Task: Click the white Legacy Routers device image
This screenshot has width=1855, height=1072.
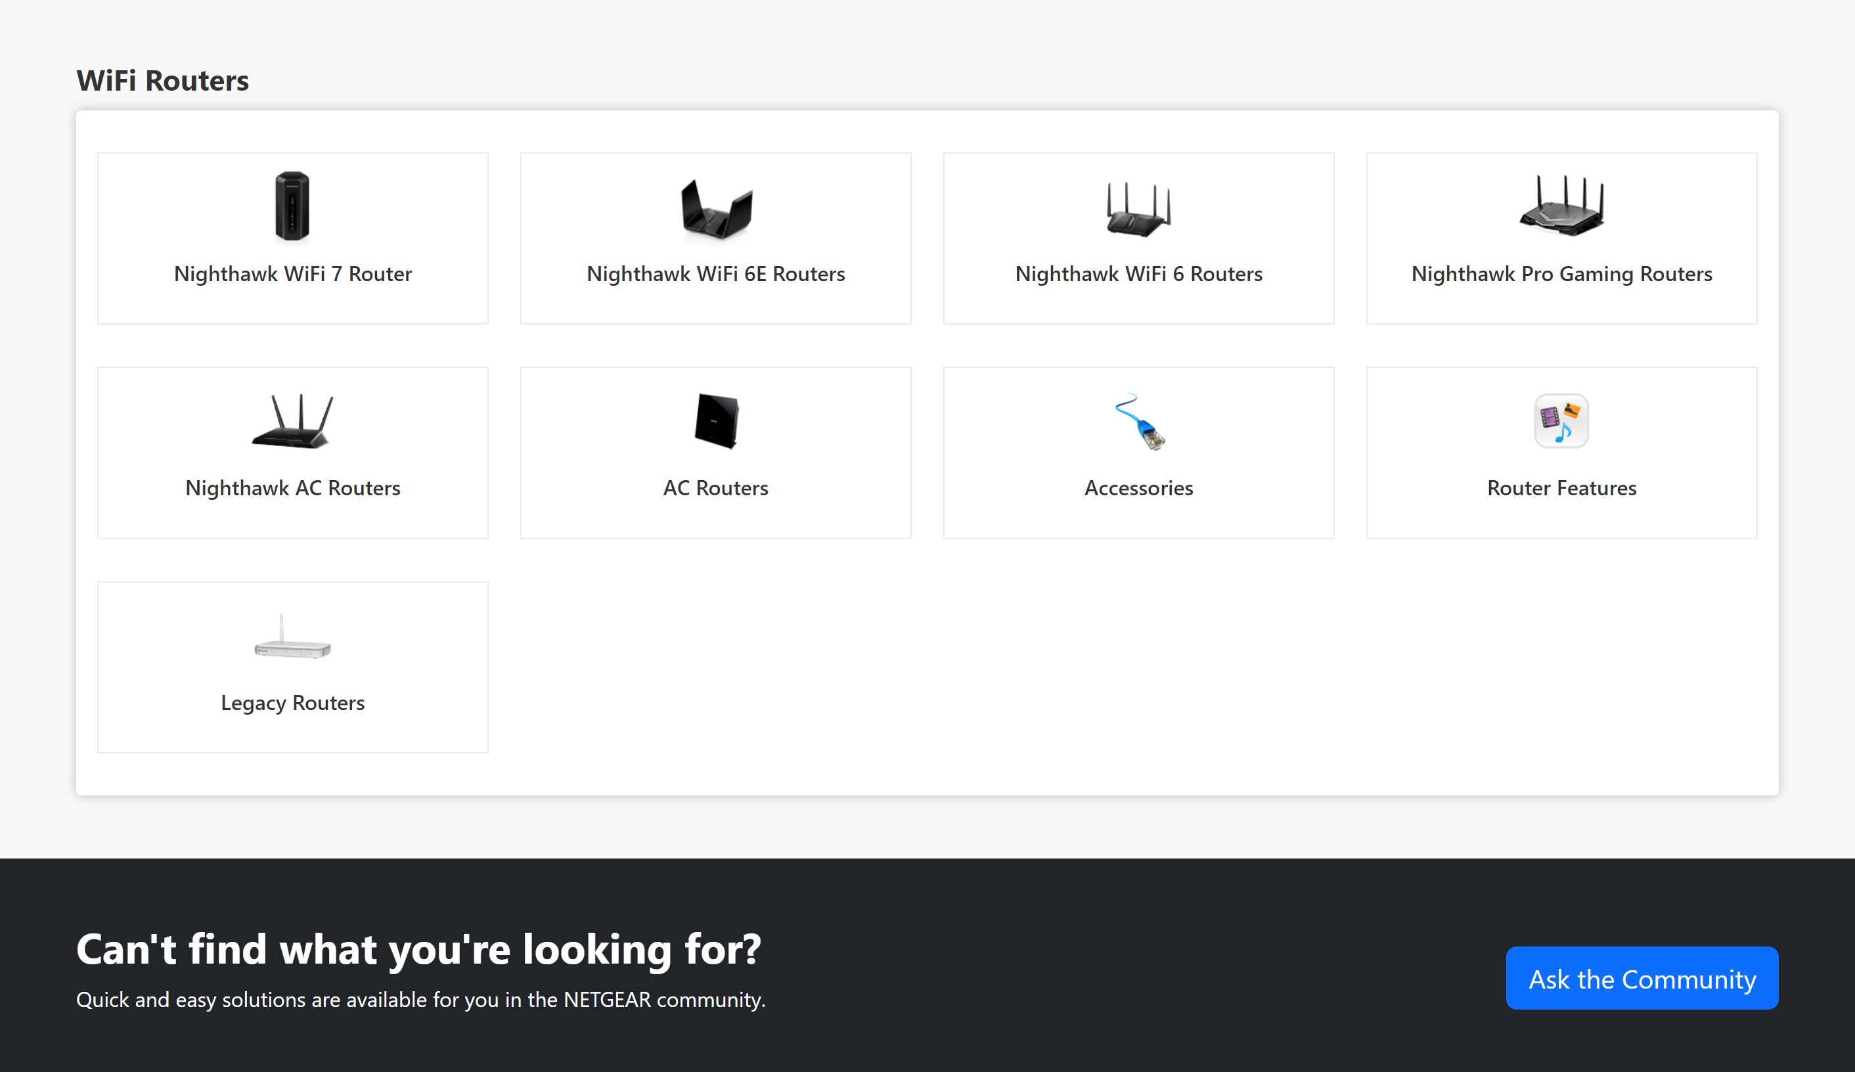Action: 292,639
